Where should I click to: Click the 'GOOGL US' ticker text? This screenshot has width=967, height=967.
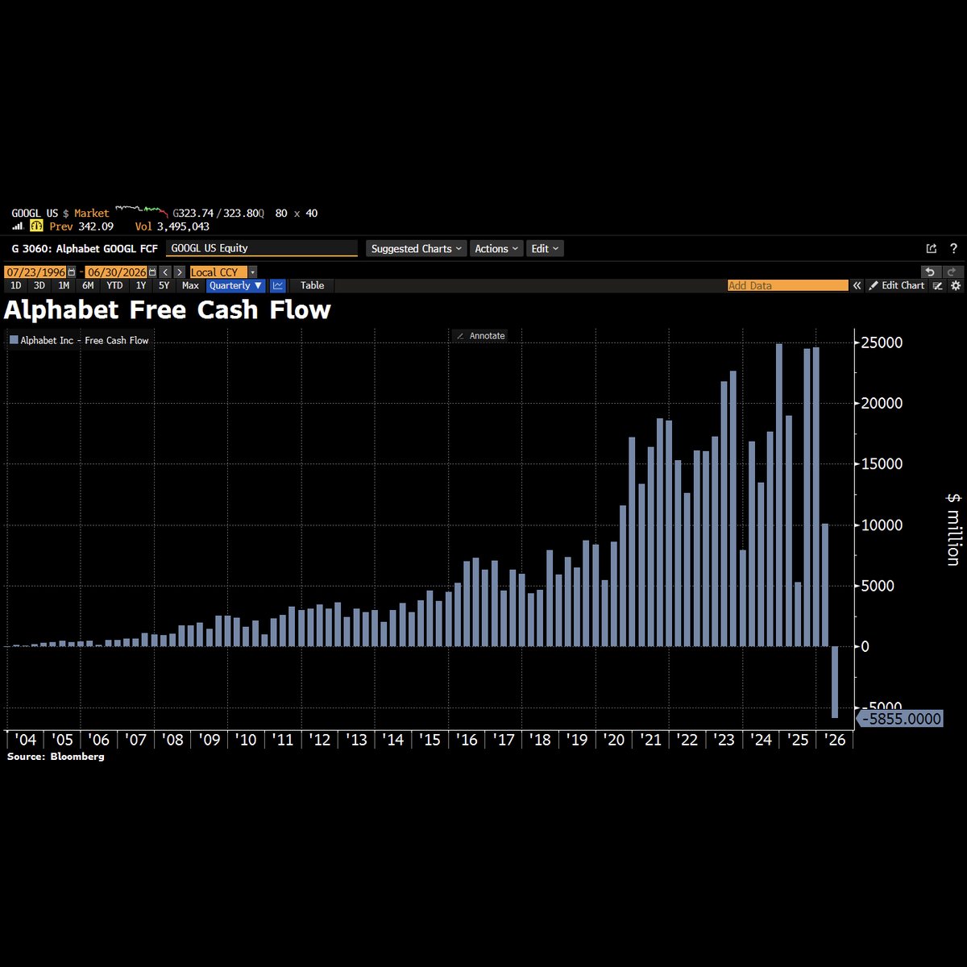[35, 213]
